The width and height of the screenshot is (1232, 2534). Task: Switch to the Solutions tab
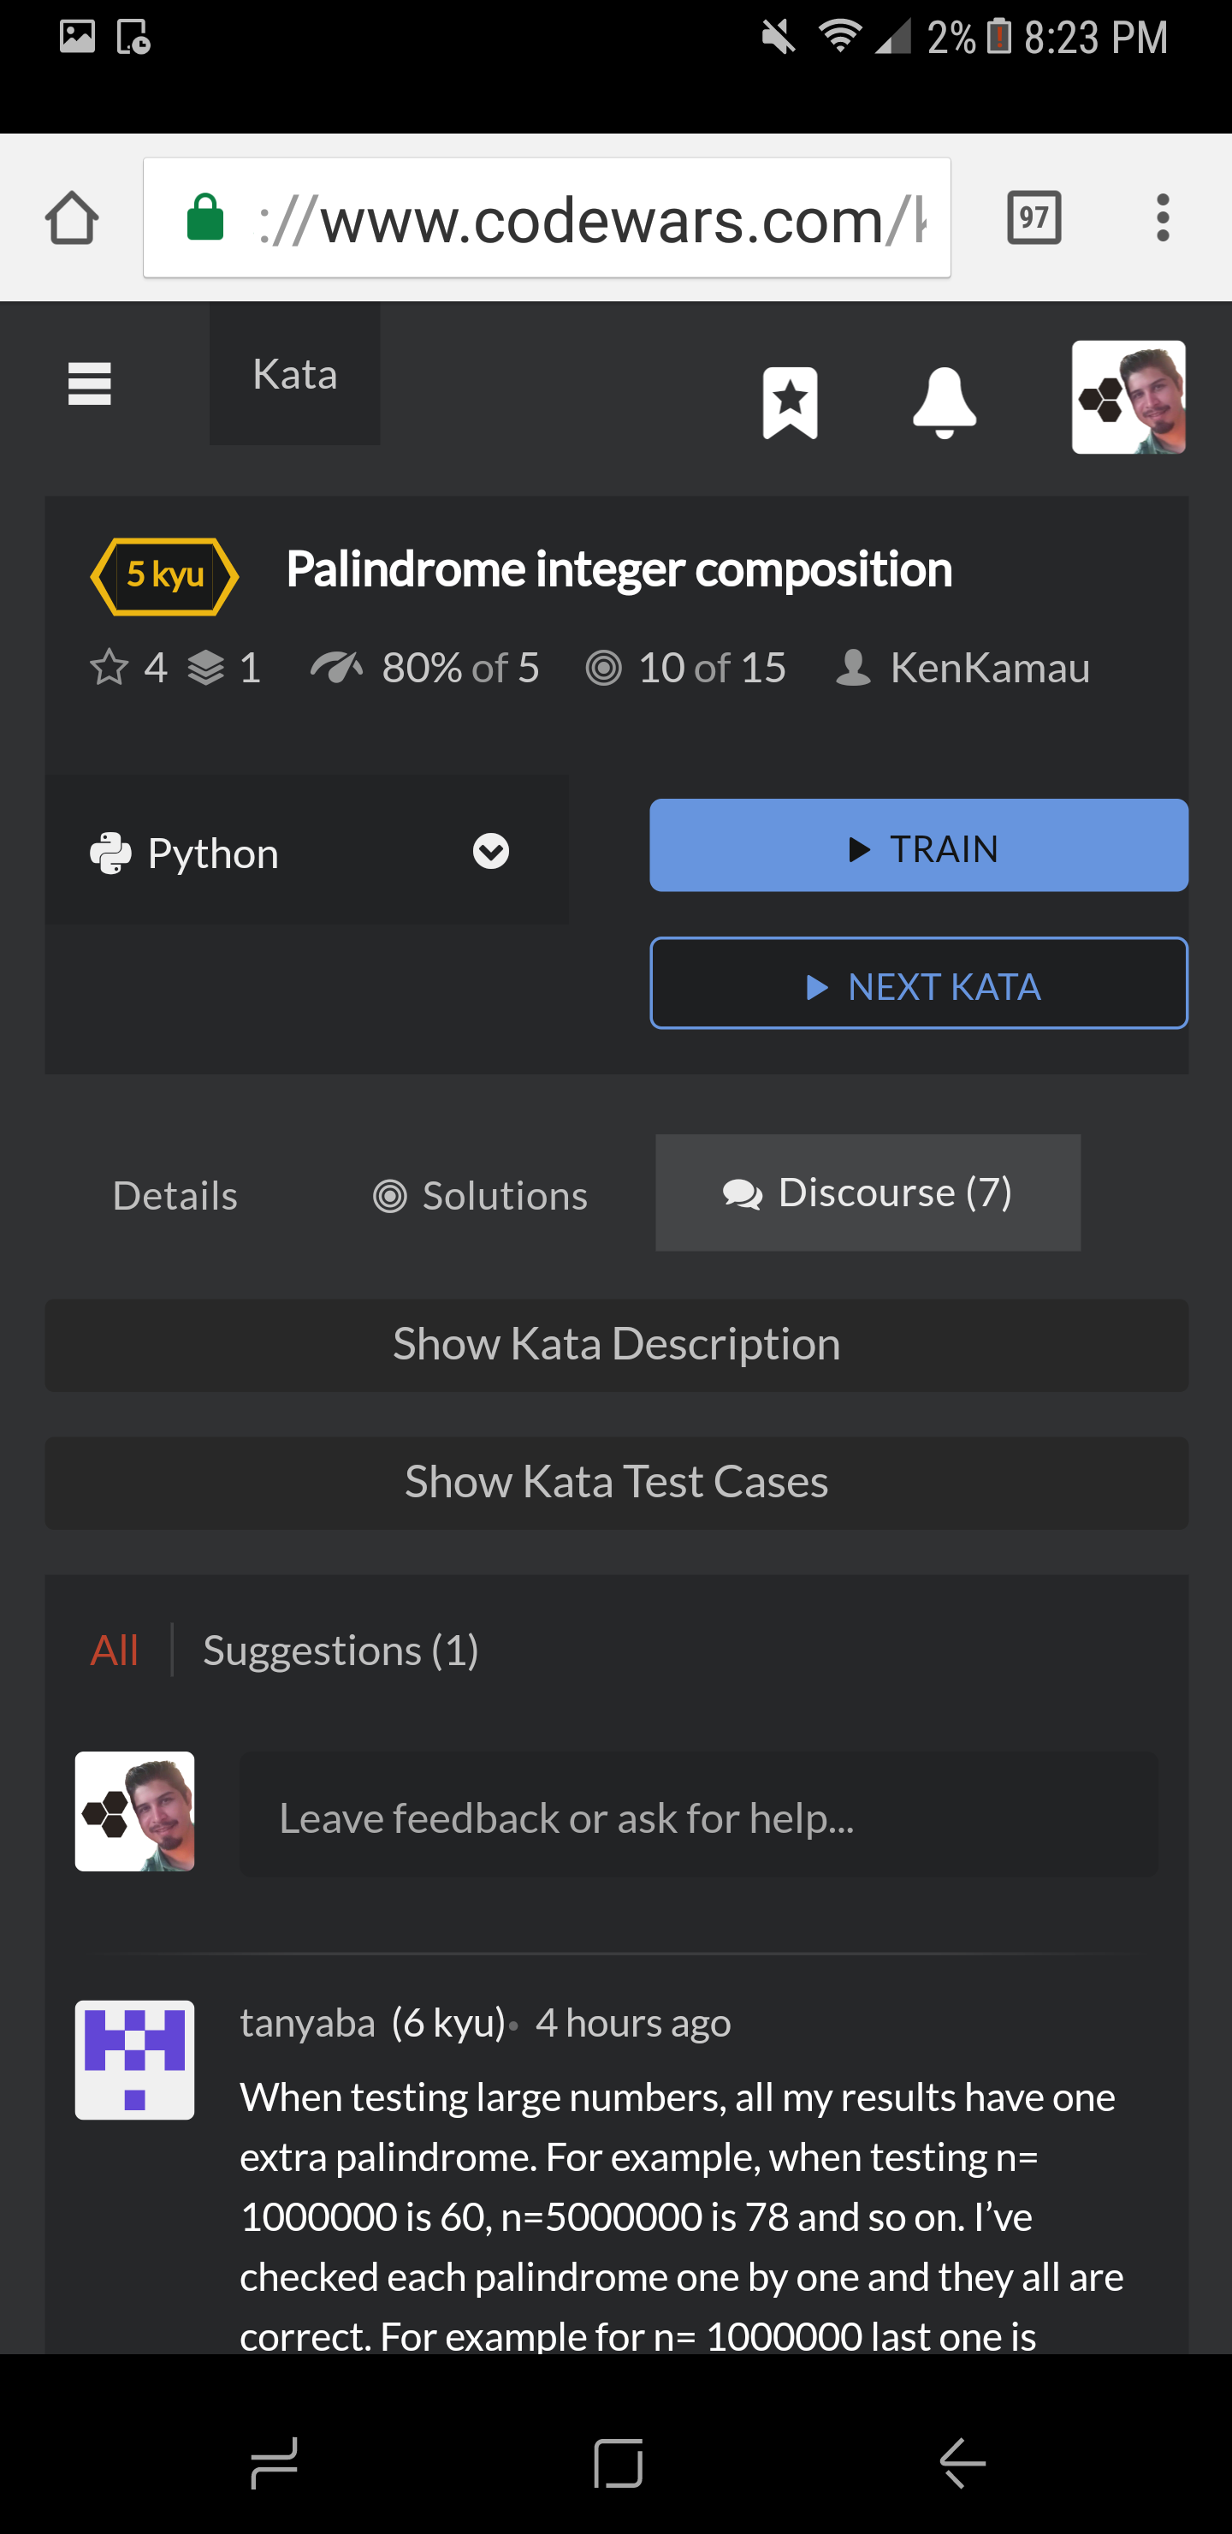pyautogui.click(x=480, y=1195)
